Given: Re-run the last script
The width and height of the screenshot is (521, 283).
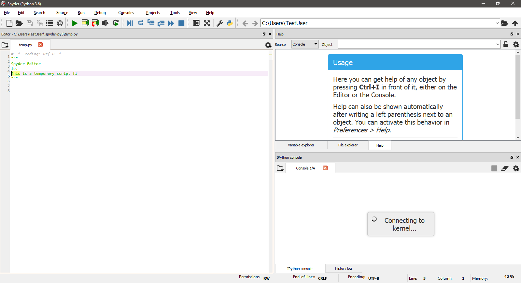Looking at the screenshot, I should coord(116,23).
